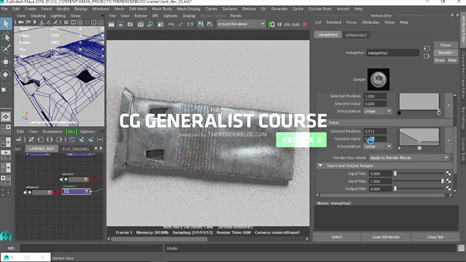The height and width of the screenshot is (262, 466).
Task: Click the Load Attributes button
Action: pyautogui.click(x=386, y=237)
